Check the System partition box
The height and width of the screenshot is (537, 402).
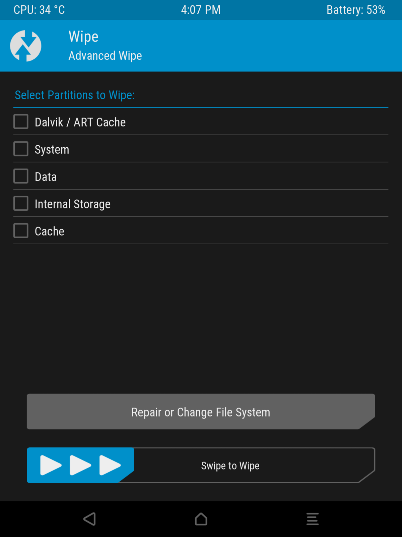[21, 149]
